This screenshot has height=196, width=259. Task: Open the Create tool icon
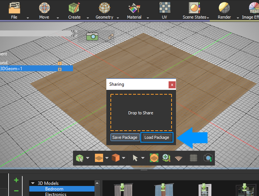click(74, 7)
